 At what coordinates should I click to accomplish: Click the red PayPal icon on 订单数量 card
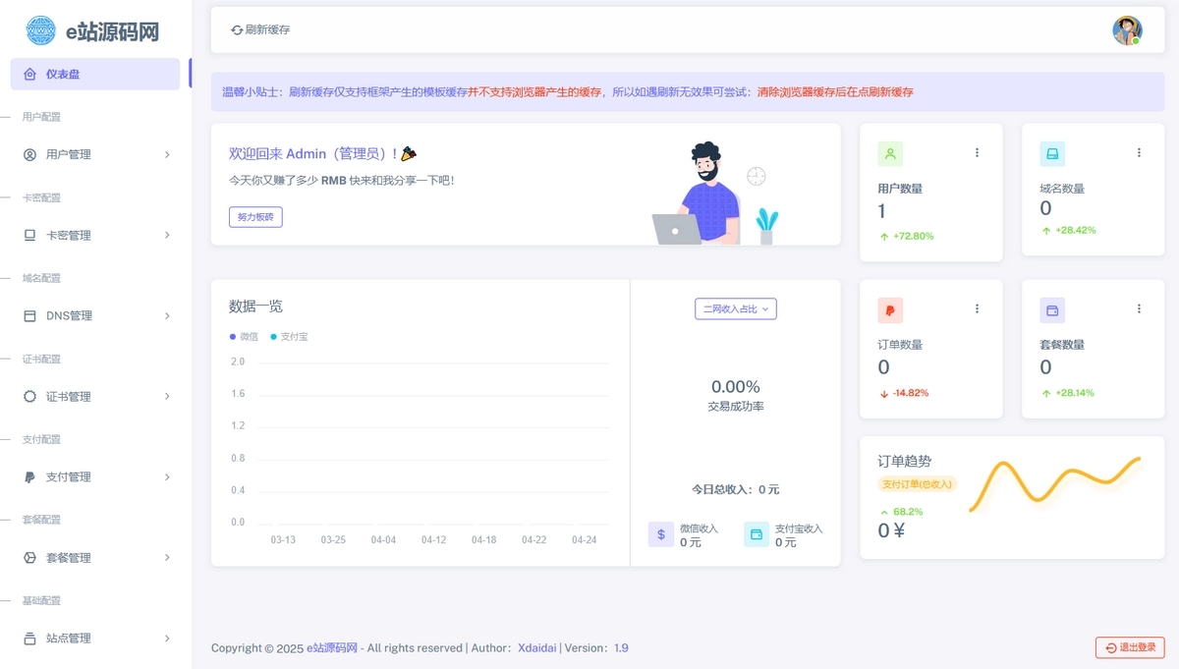890,310
